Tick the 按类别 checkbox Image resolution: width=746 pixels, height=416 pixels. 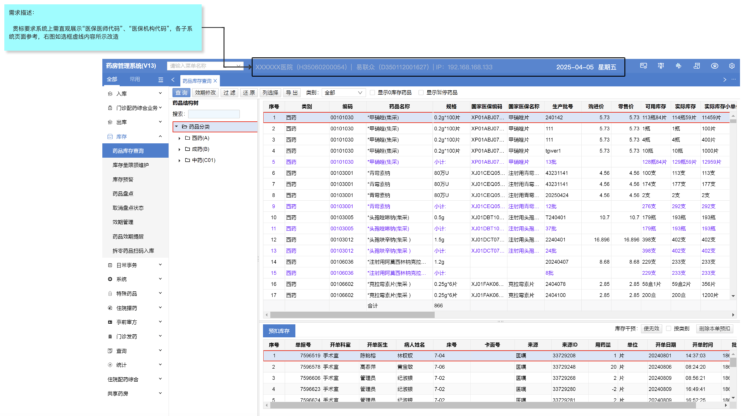(x=668, y=329)
